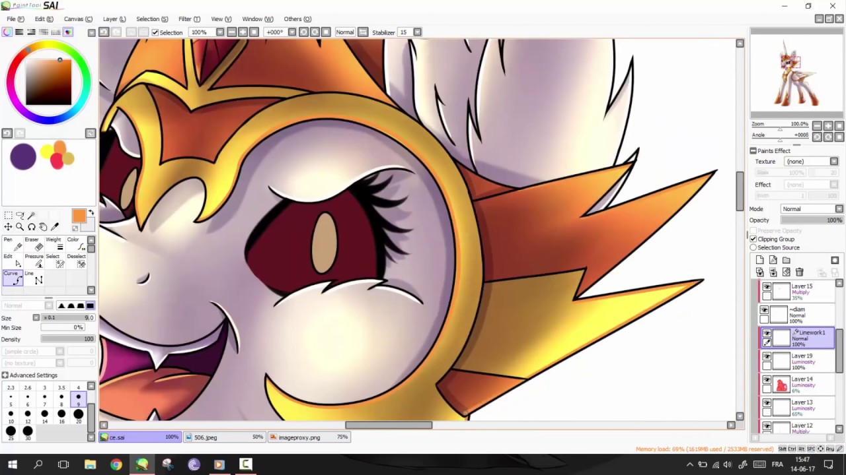Hide the ~diam layer eye icon

coord(765,310)
